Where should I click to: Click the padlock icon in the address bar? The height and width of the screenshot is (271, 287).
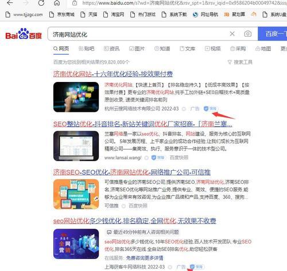tap(75, 3)
